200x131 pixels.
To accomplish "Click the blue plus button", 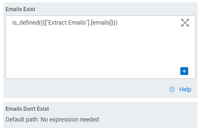I will (184, 71).
